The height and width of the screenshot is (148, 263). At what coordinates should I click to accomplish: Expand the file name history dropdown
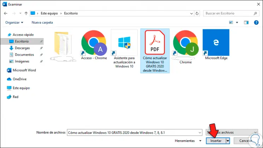(199, 132)
